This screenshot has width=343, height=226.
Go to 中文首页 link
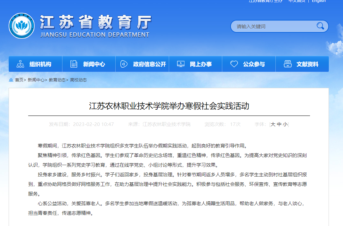click(297, 1)
